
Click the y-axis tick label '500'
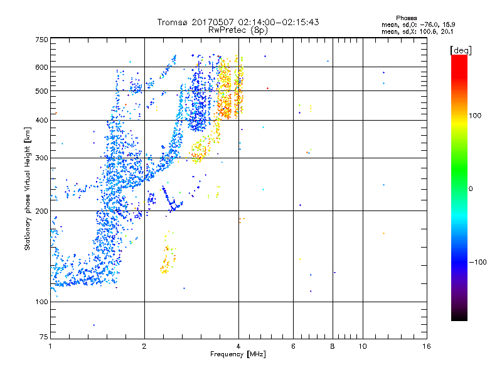pos(41,91)
